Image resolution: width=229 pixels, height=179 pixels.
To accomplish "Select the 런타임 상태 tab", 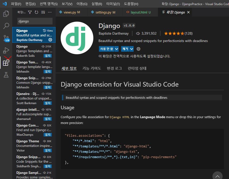I will pyautogui.click(x=137, y=68).
